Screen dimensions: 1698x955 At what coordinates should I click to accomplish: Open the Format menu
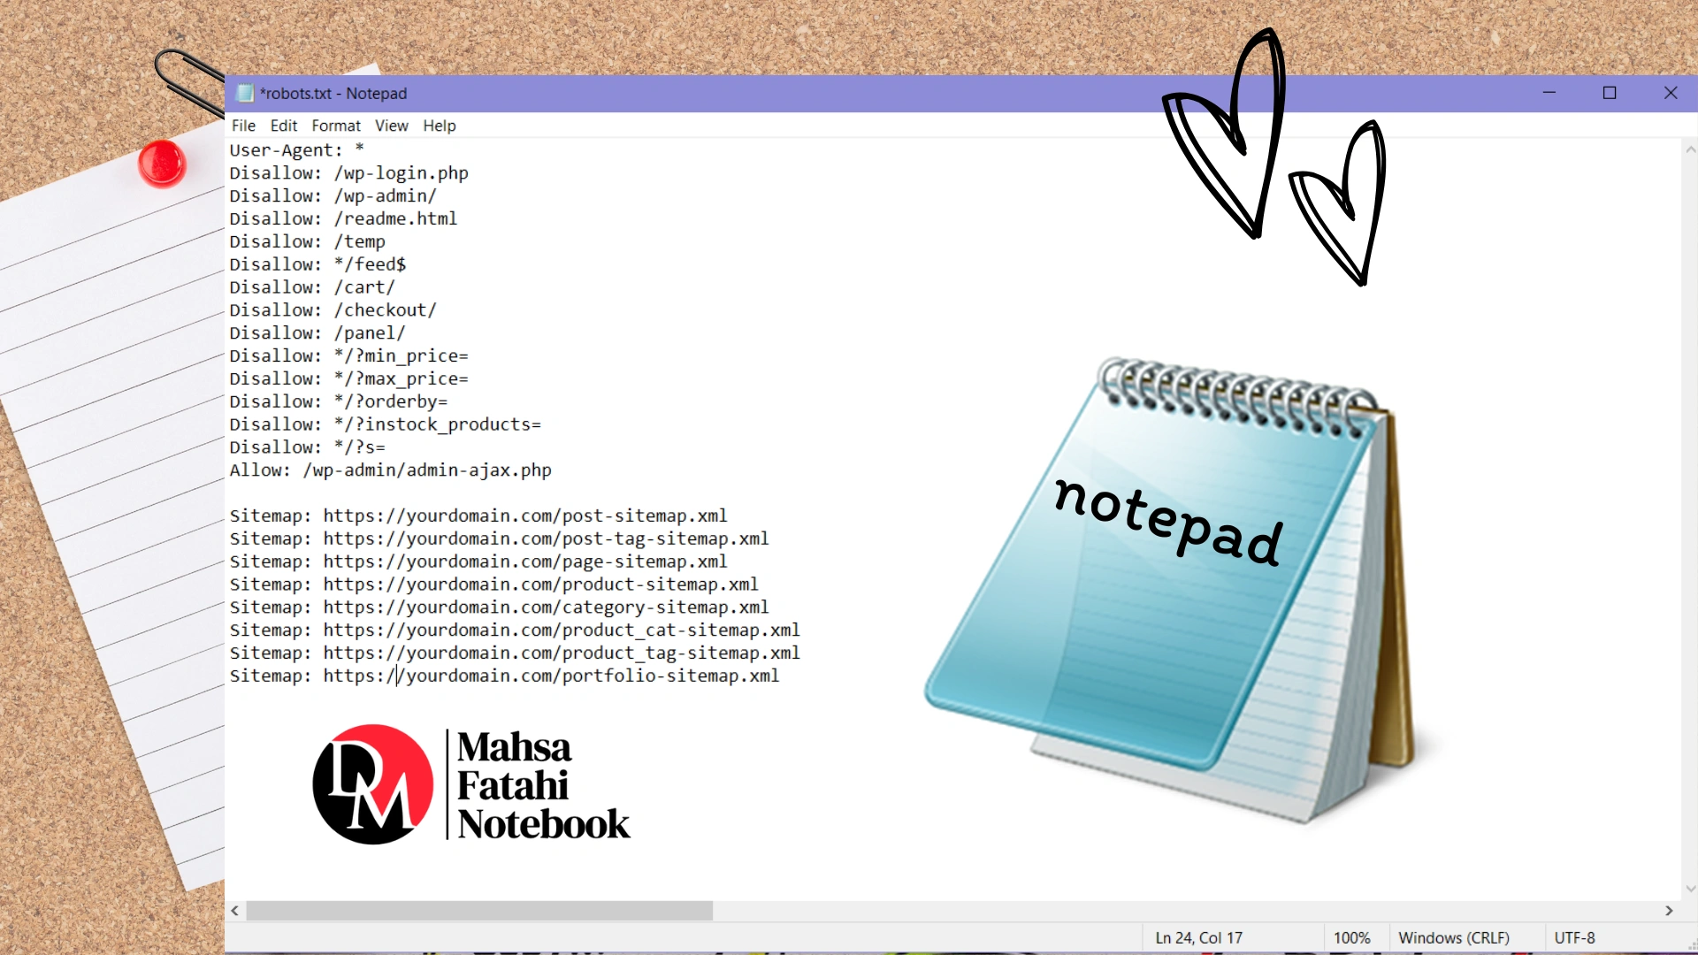coord(336,126)
